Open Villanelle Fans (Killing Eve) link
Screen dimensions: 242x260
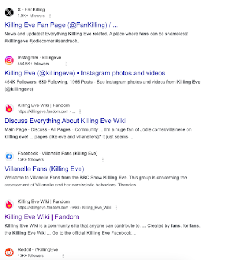tap(44, 169)
